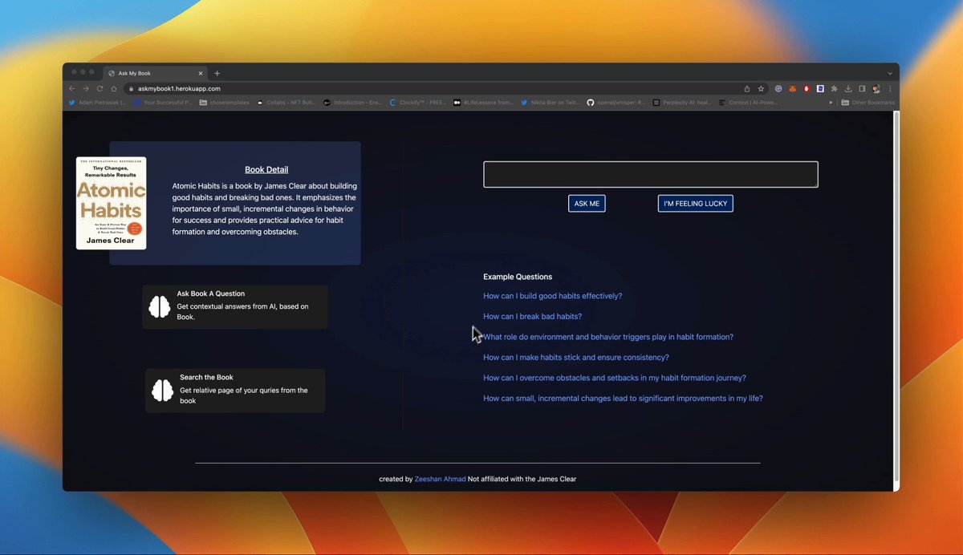Image resolution: width=963 pixels, height=555 pixels.
Task: Toggle the browser side panel icon
Action: click(x=862, y=88)
